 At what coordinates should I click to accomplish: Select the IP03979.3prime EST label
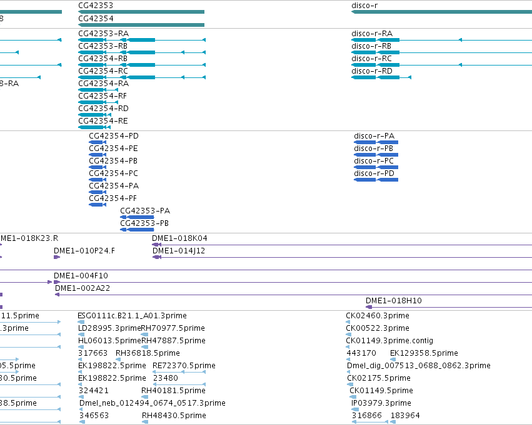click(x=381, y=403)
